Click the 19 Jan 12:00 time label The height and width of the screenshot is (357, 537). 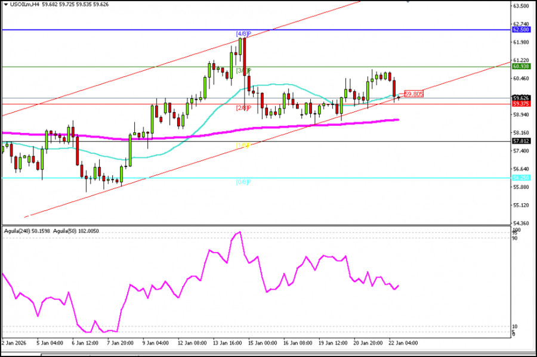click(x=333, y=343)
